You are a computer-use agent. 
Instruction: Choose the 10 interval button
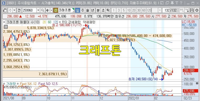pos(129,10)
